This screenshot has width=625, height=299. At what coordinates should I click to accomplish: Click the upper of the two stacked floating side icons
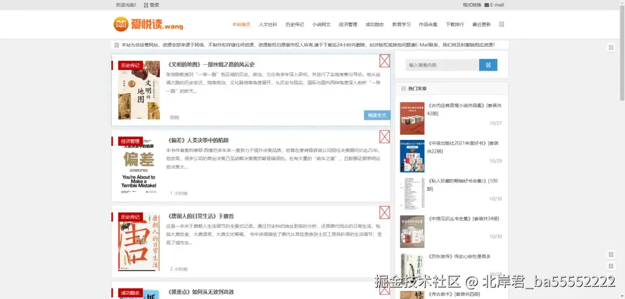tap(611, 254)
